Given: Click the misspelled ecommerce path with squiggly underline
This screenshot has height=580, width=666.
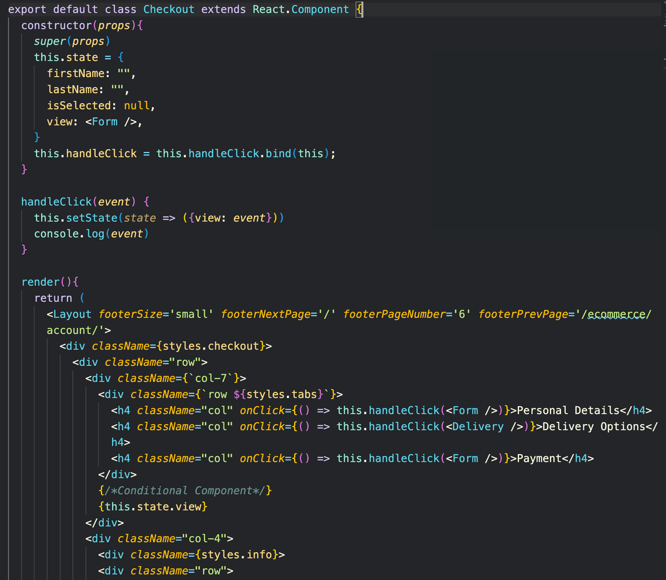Looking at the screenshot, I should point(616,314).
